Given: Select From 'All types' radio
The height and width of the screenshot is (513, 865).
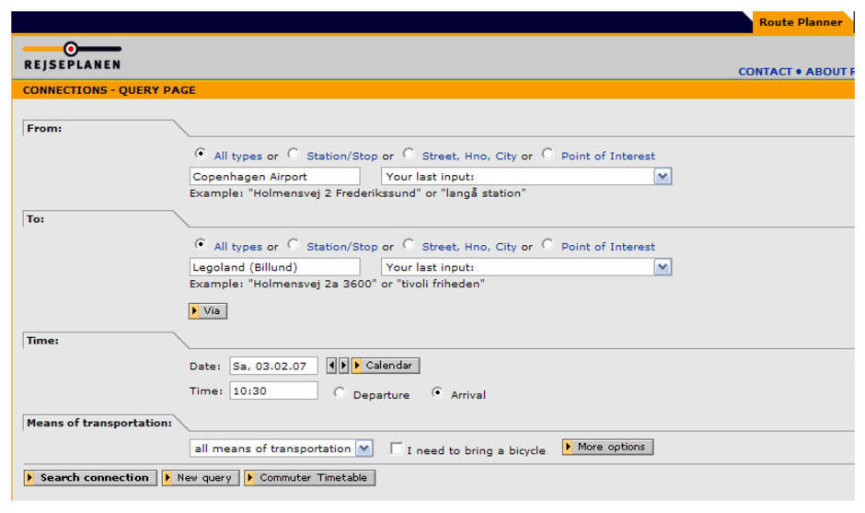Looking at the screenshot, I should click(x=201, y=153).
